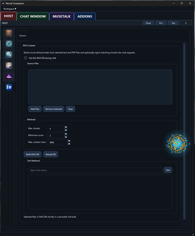Decrease the Max context chars value
The height and width of the screenshot is (236, 195).
[x=69, y=143]
